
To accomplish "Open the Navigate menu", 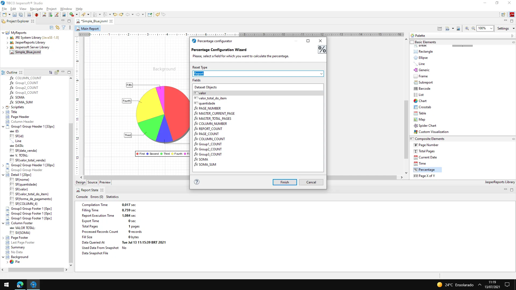I will pyautogui.click(x=36, y=9).
